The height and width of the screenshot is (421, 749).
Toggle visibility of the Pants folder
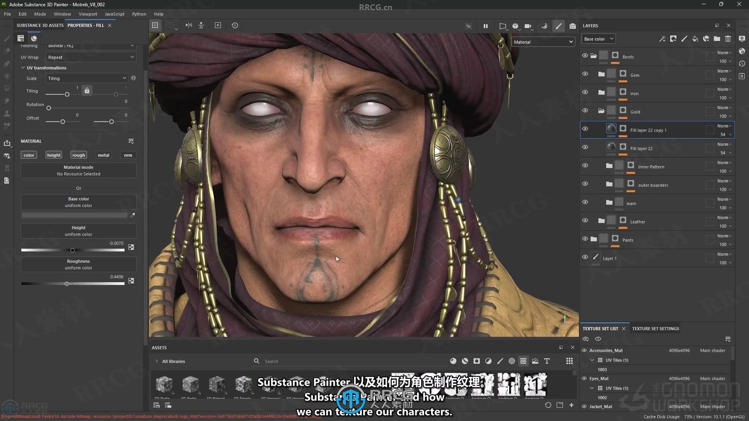coord(585,239)
